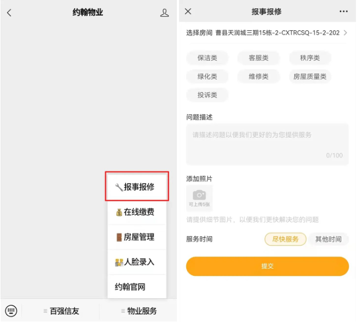The width and height of the screenshot is (357, 322).
Task: Expand the 百强信友 bottom menu
Action: [x=61, y=310]
